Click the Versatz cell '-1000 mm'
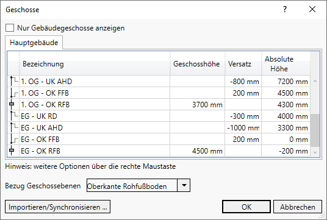 click(x=243, y=128)
